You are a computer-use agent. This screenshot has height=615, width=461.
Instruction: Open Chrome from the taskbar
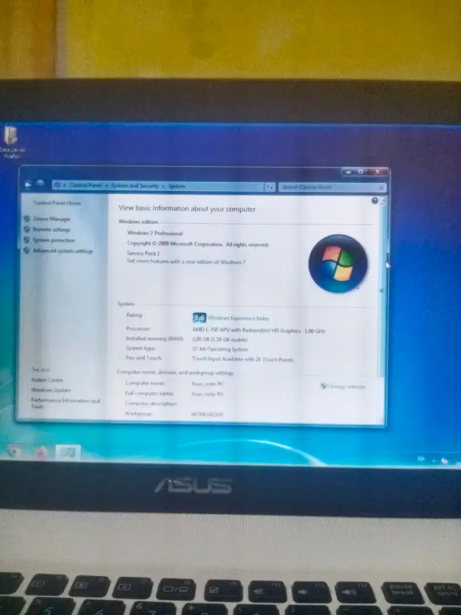tap(14, 452)
